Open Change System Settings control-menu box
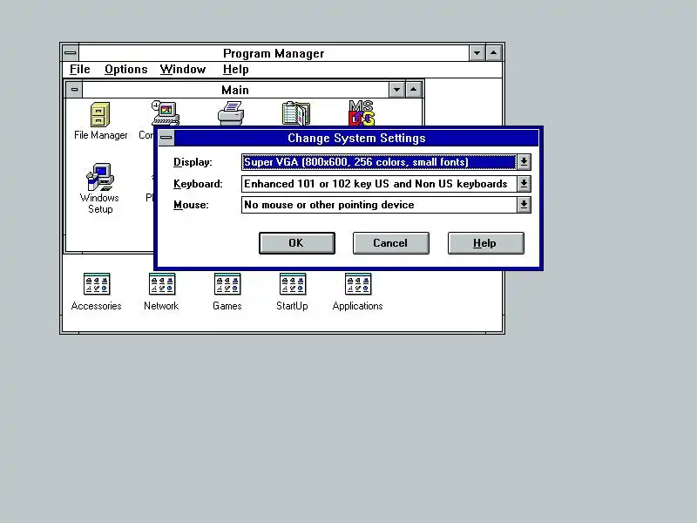 (166, 138)
